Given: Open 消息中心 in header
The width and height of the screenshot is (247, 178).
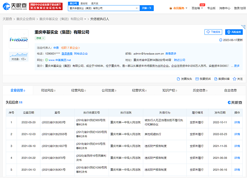Looking at the screenshot, I should [x=224, y=8].
